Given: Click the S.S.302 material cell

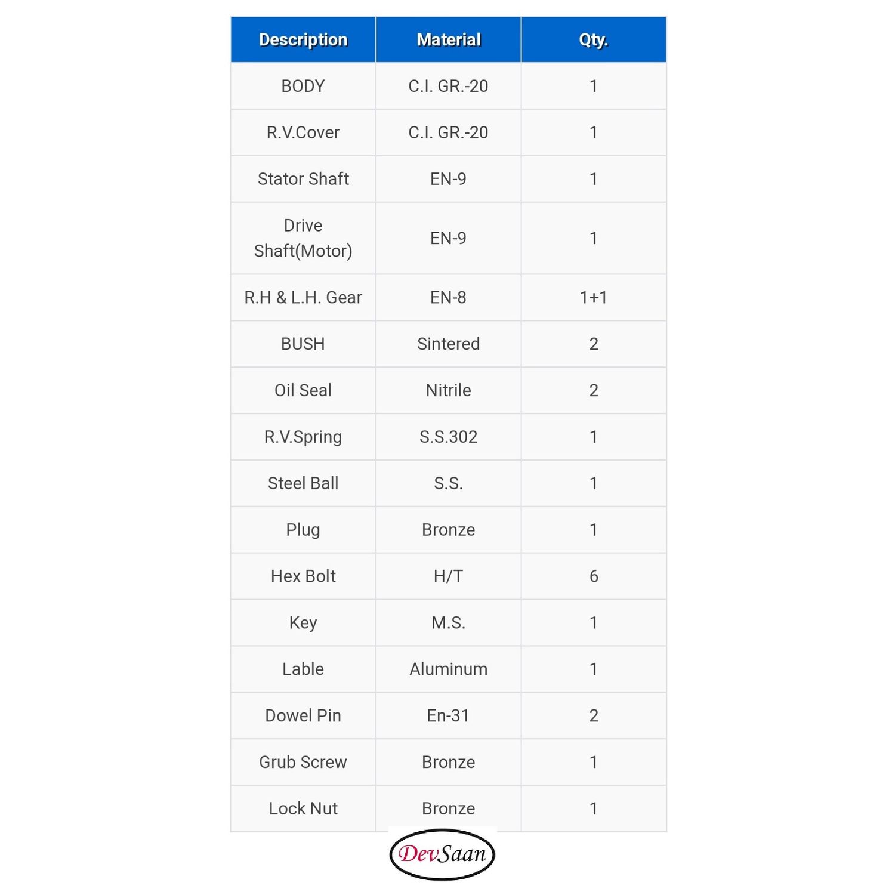Looking at the screenshot, I should click(449, 437).
